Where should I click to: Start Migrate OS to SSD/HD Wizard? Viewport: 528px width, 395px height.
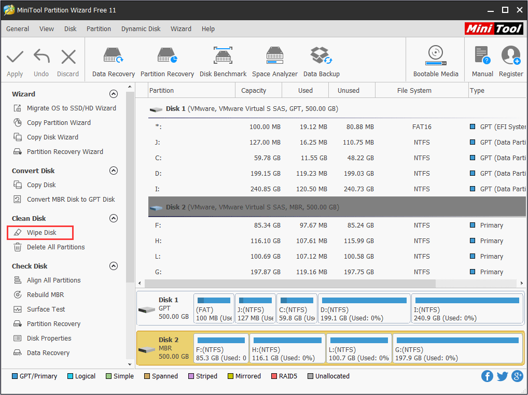click(x=65, y=108)
